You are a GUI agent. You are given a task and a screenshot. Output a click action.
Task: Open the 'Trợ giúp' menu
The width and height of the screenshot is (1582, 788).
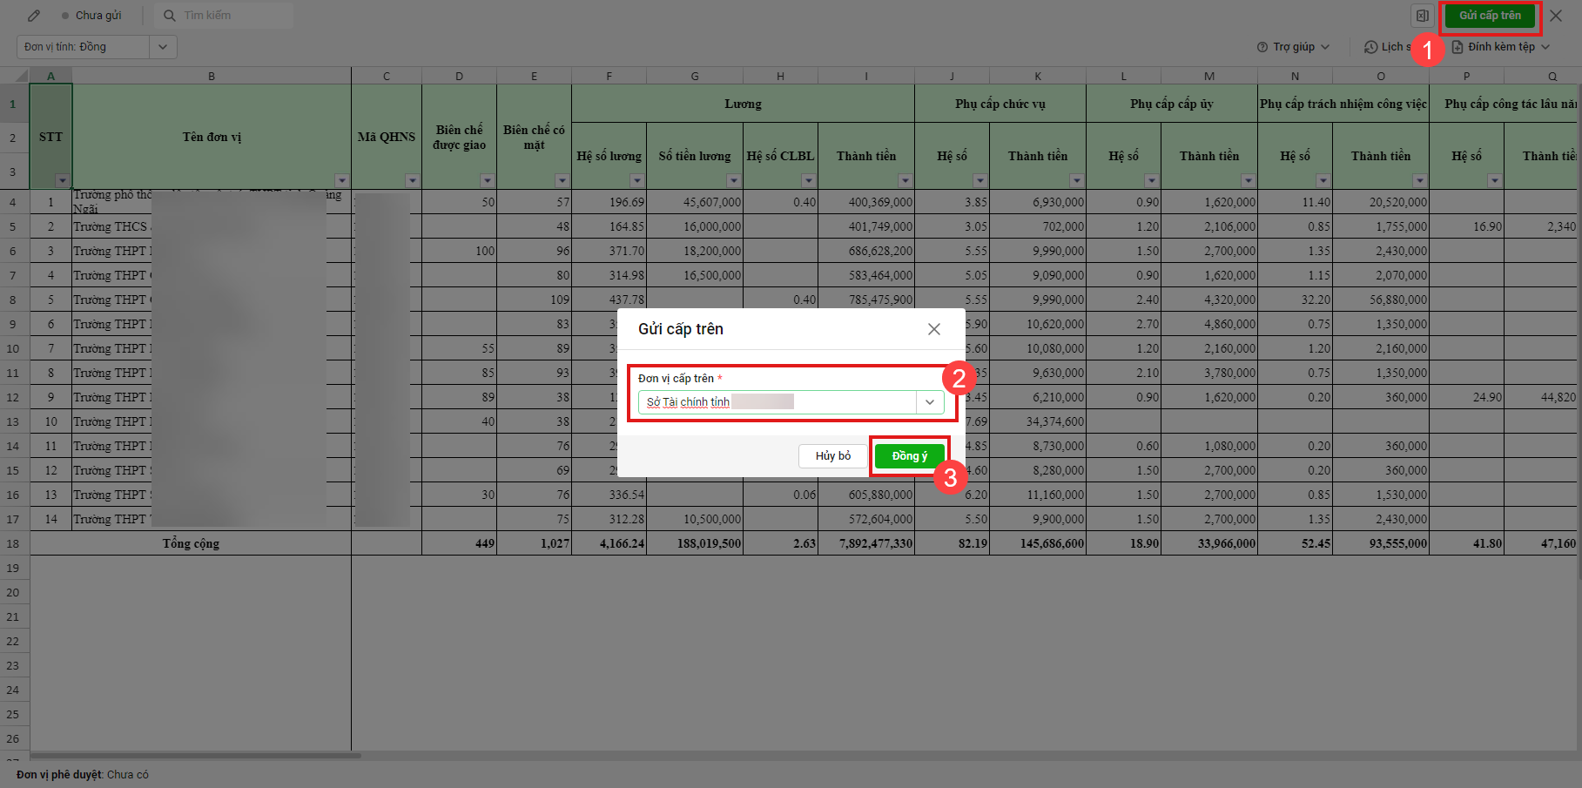(1294, 47)
